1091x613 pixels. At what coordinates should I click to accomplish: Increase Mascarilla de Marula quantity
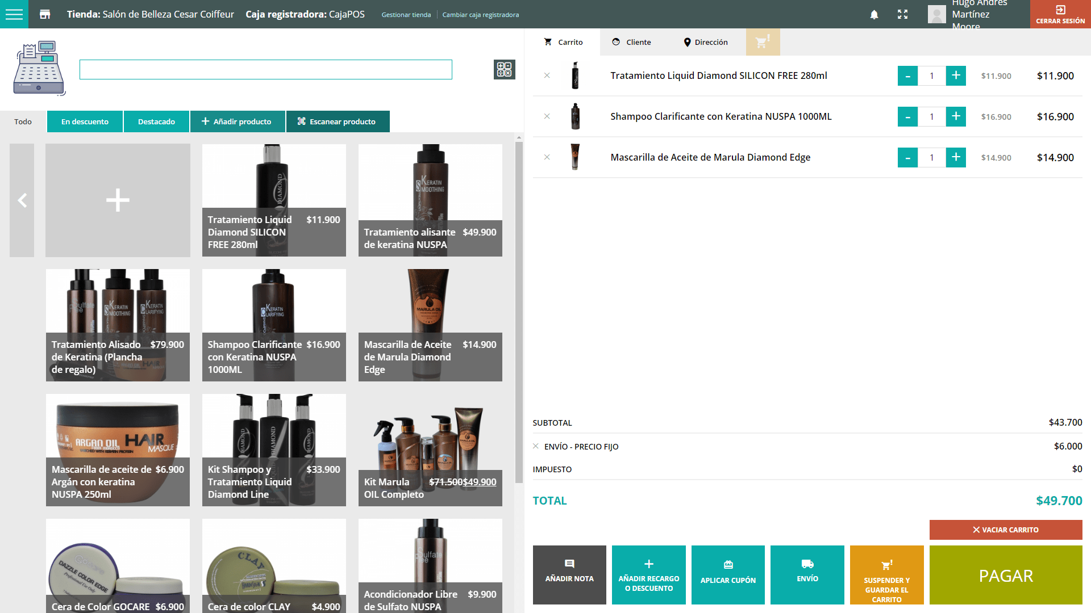[956, 157]
